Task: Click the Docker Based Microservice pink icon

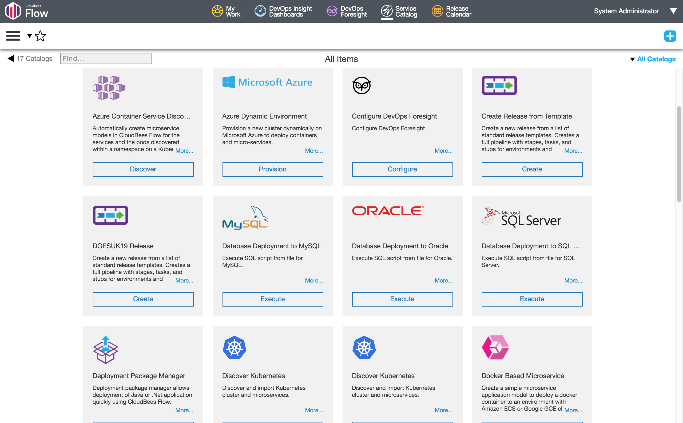Action: click(495, 347)
